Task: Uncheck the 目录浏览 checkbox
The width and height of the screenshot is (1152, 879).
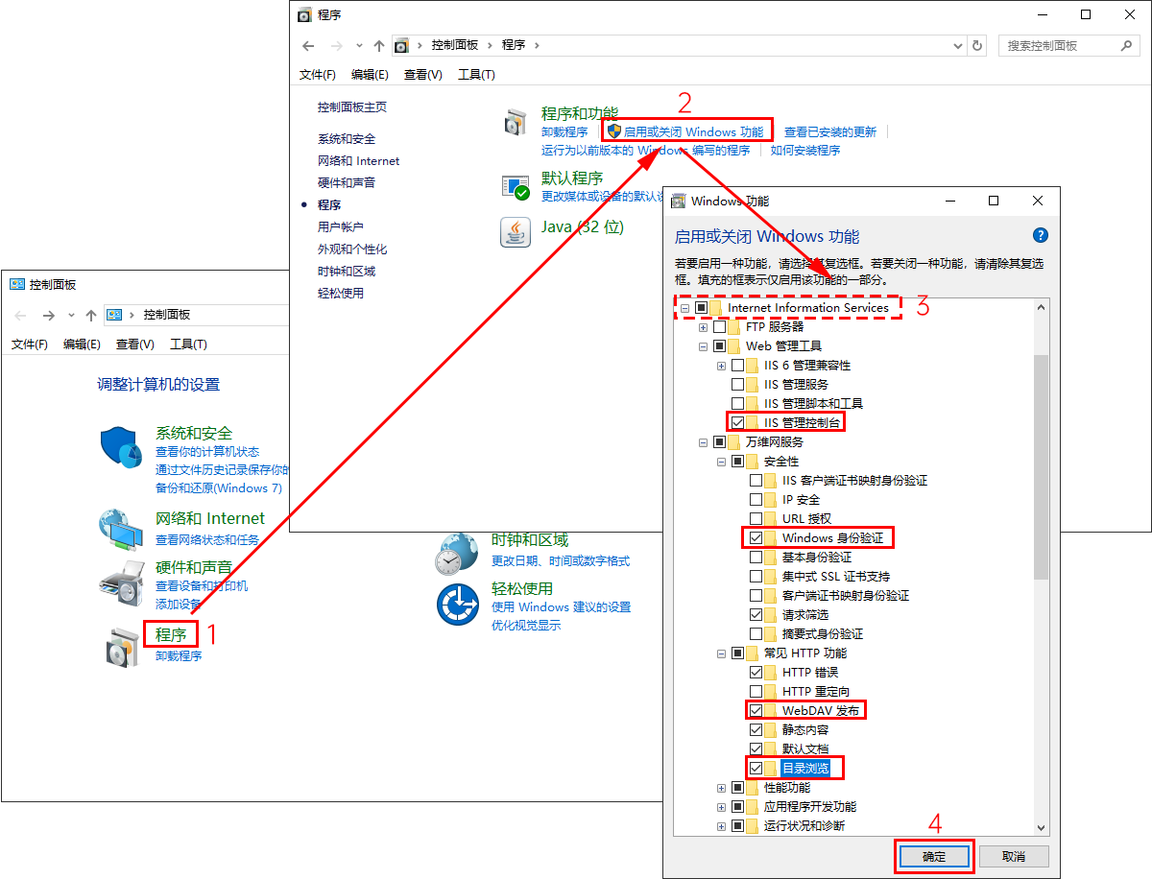Action: tap(756, 769)
